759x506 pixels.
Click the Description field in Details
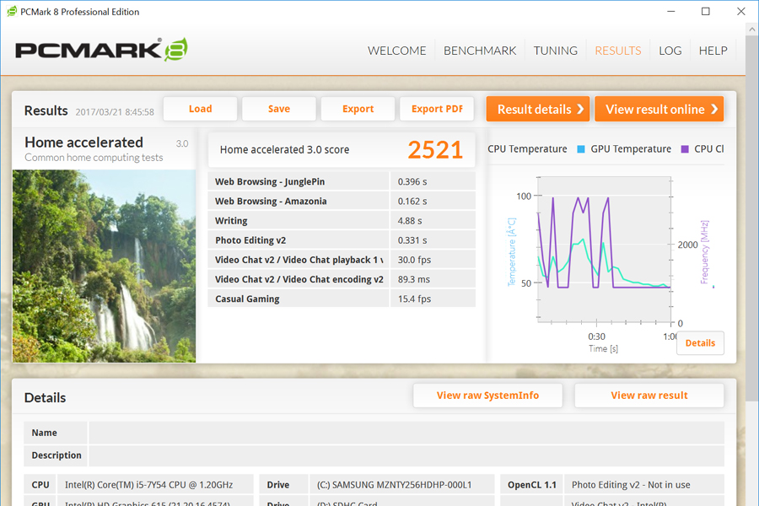406,455
